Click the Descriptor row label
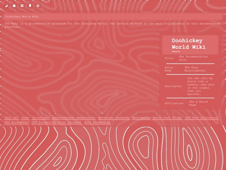226x170 pixels. tap(173, 86)
